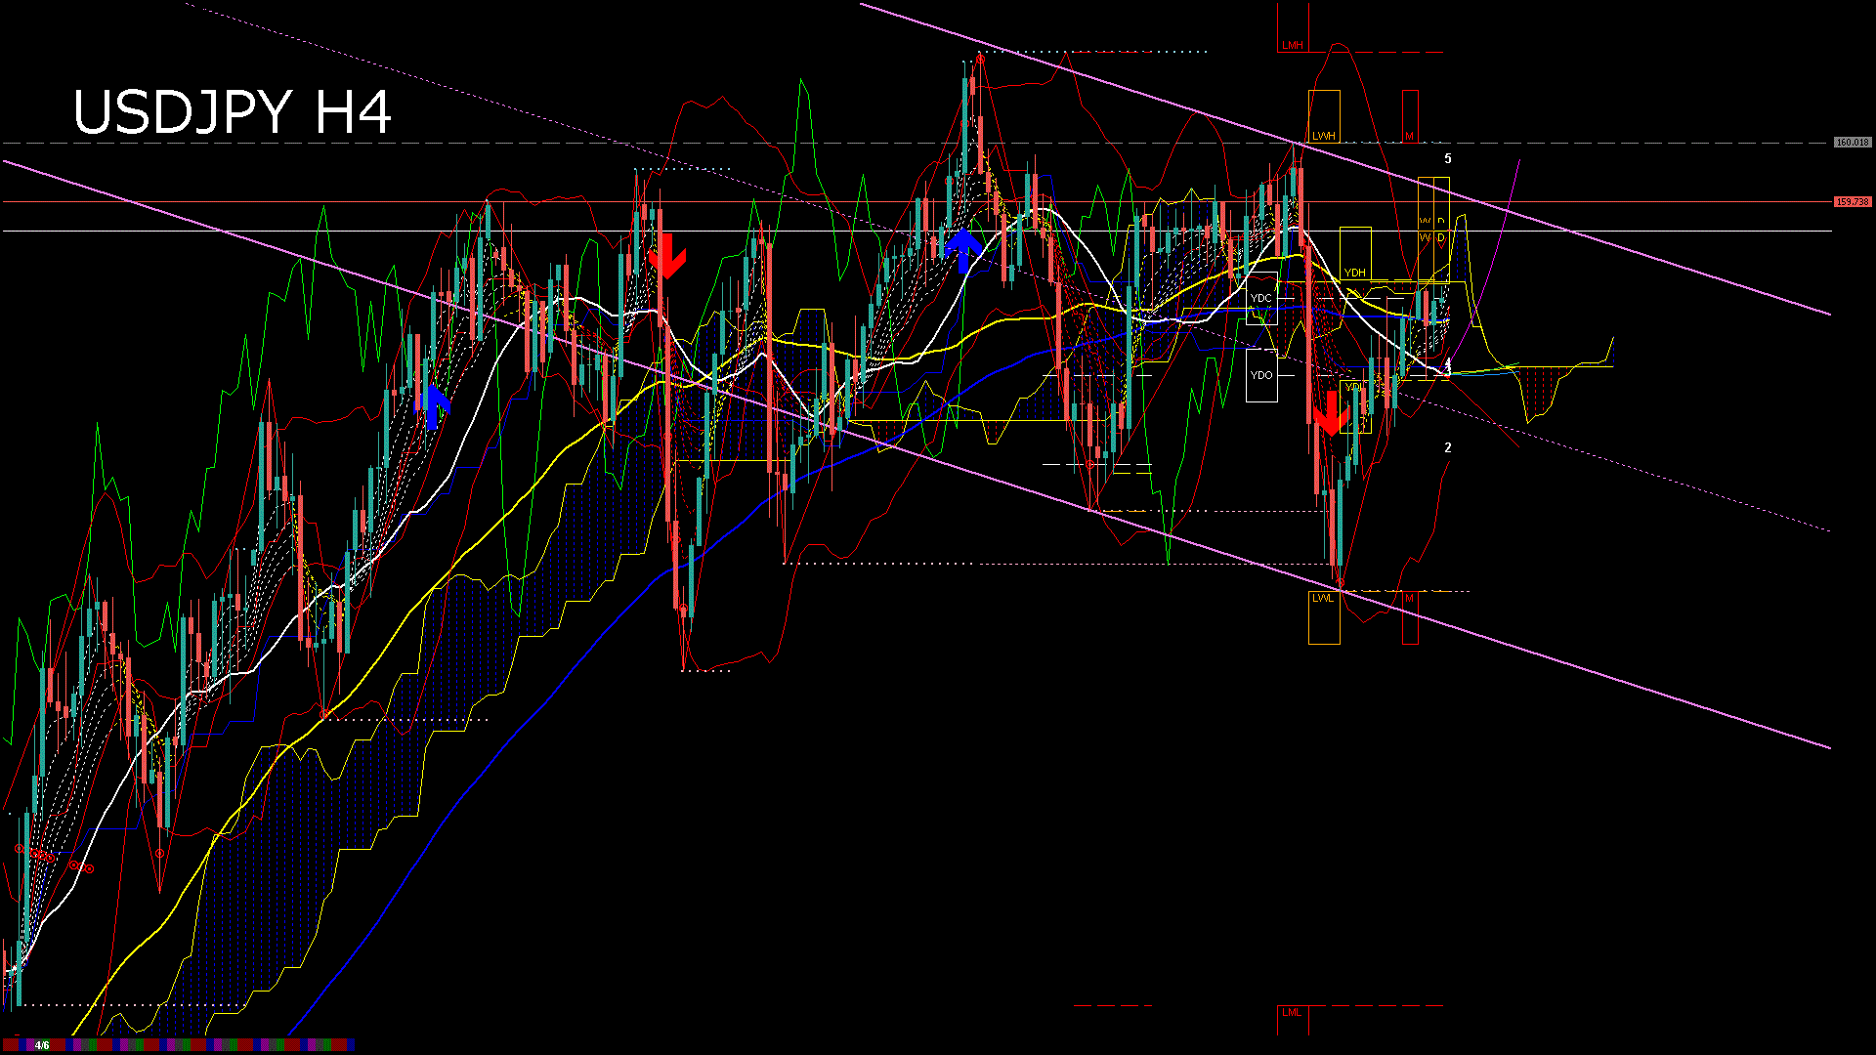Open the YDL label marker
This screenshot has width=1876, height=1055.
coord(1352,388)
